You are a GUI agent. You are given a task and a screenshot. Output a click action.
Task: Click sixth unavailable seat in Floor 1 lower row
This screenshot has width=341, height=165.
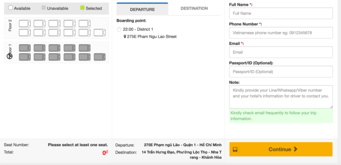coord(100,57)
